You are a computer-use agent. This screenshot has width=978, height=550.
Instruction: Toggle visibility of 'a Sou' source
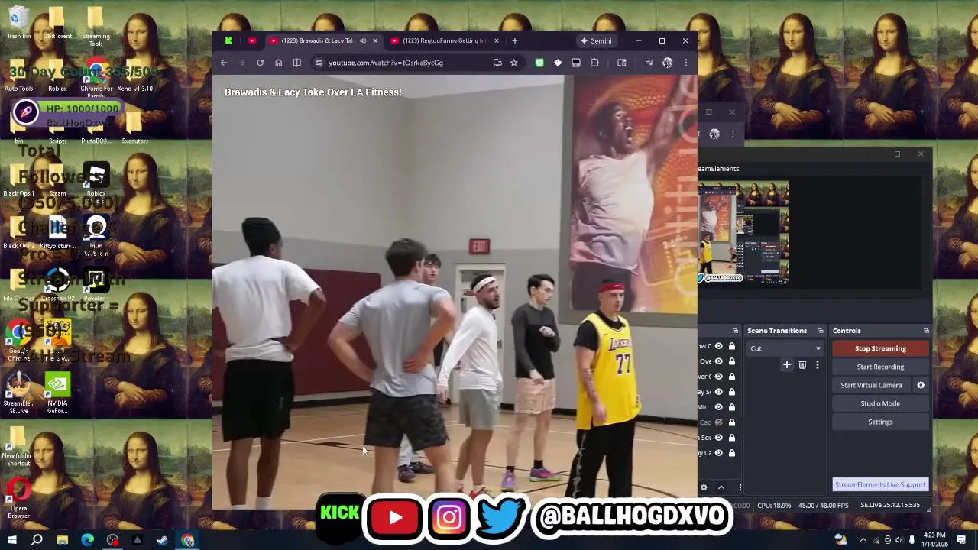pyautogui.click(x=718, y=438)
